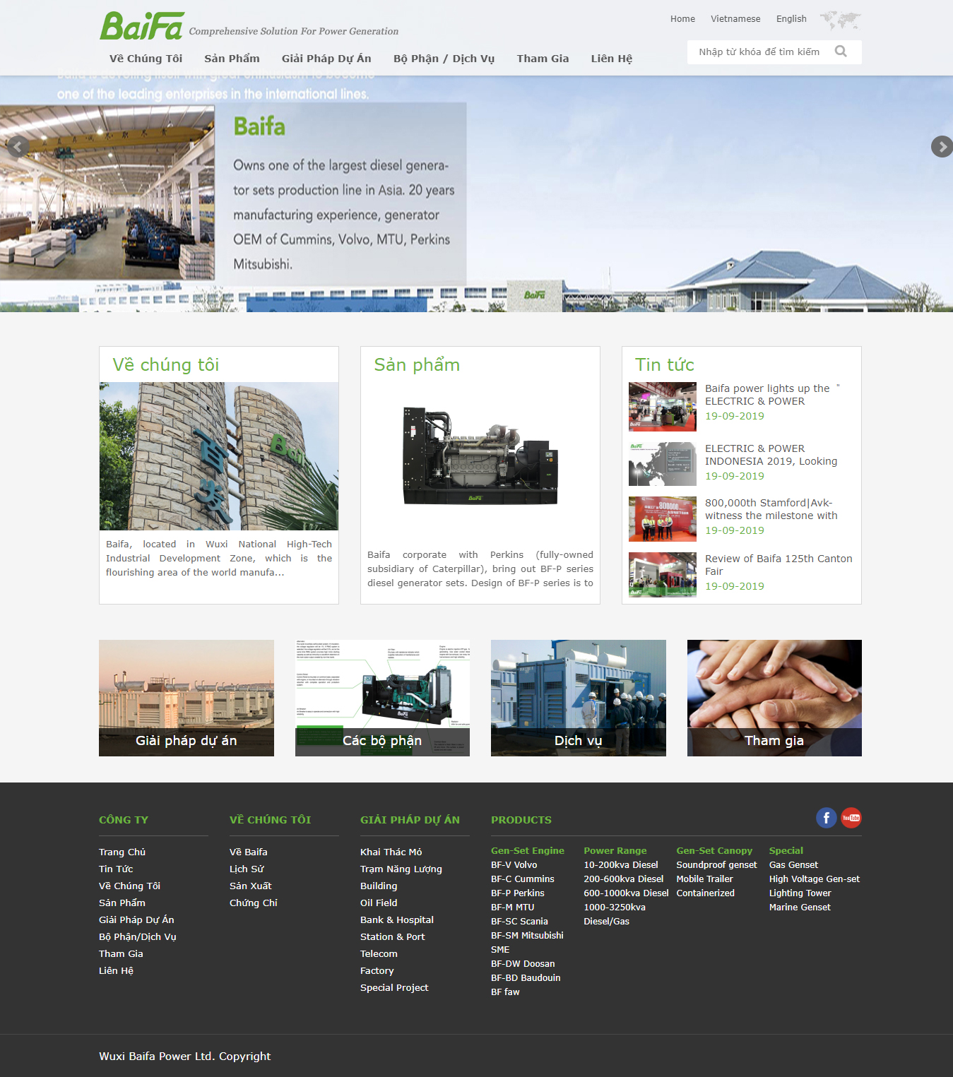Click thumbnail beside 800,000th Stamford news
Screen dimensions: 953x1077
click(663, 519)
